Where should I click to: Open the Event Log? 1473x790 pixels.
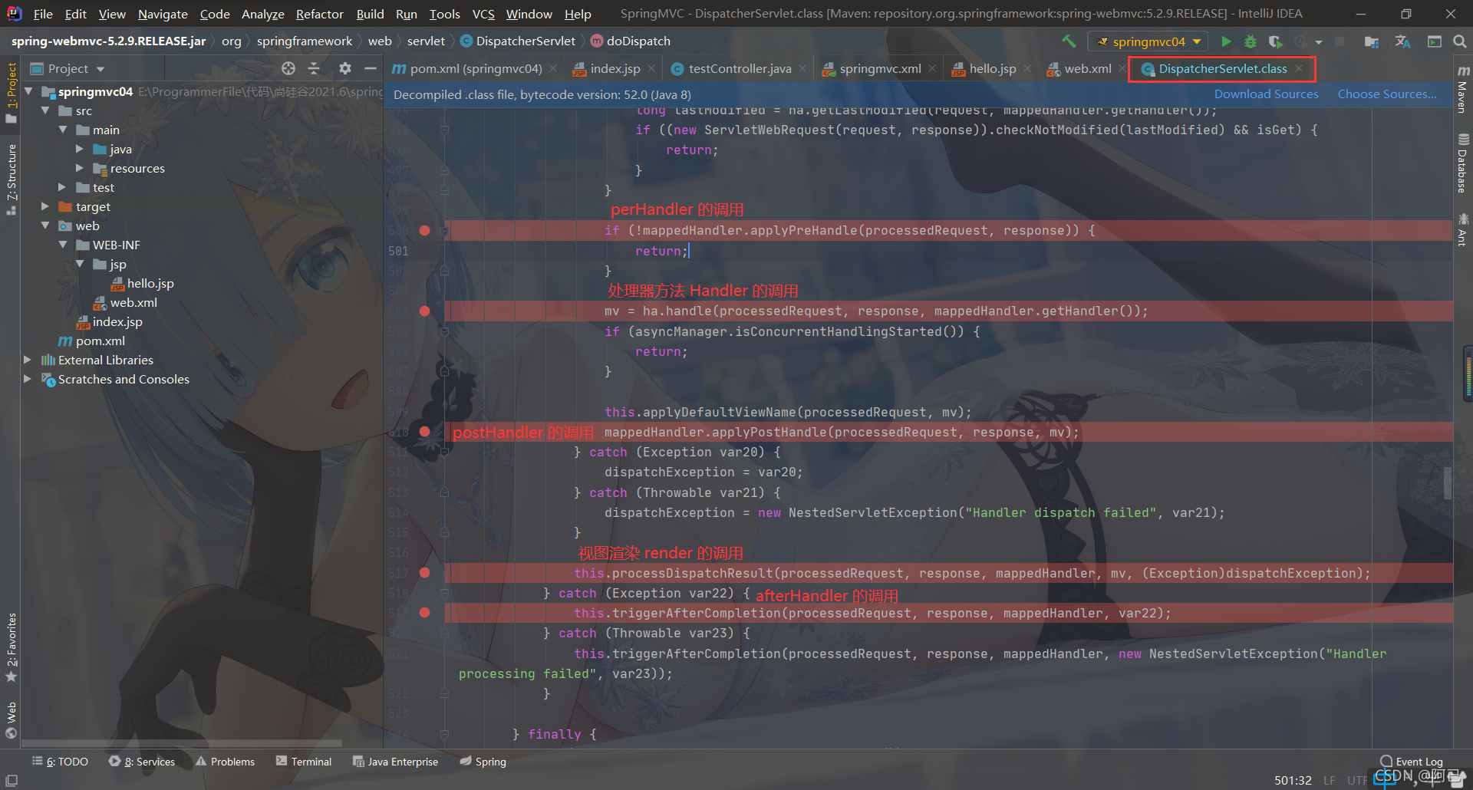(x=1411, y=762)
